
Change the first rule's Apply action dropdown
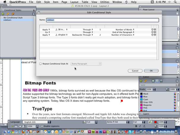[x=46, y=30]
